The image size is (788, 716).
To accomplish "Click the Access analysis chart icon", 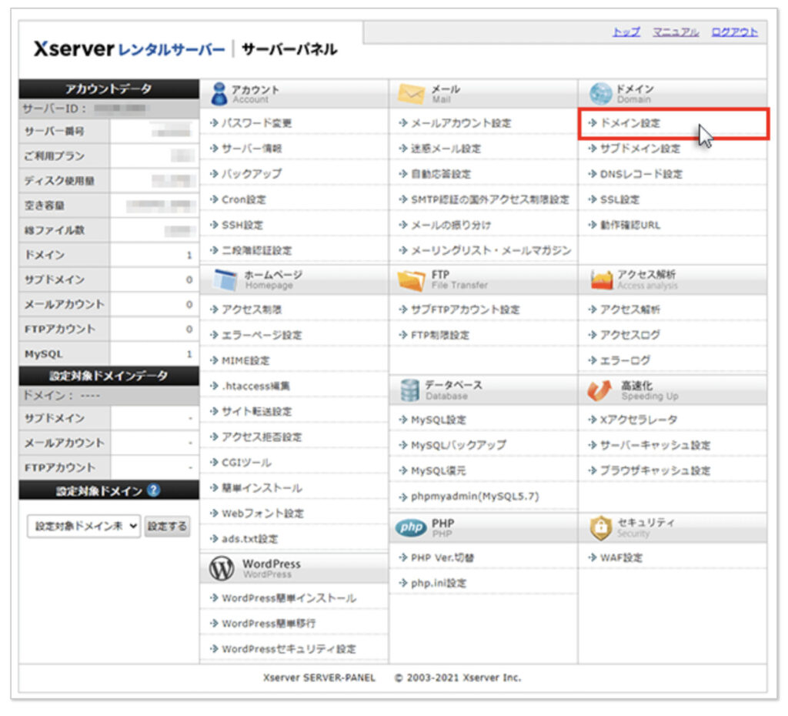I will click(602, 280).
